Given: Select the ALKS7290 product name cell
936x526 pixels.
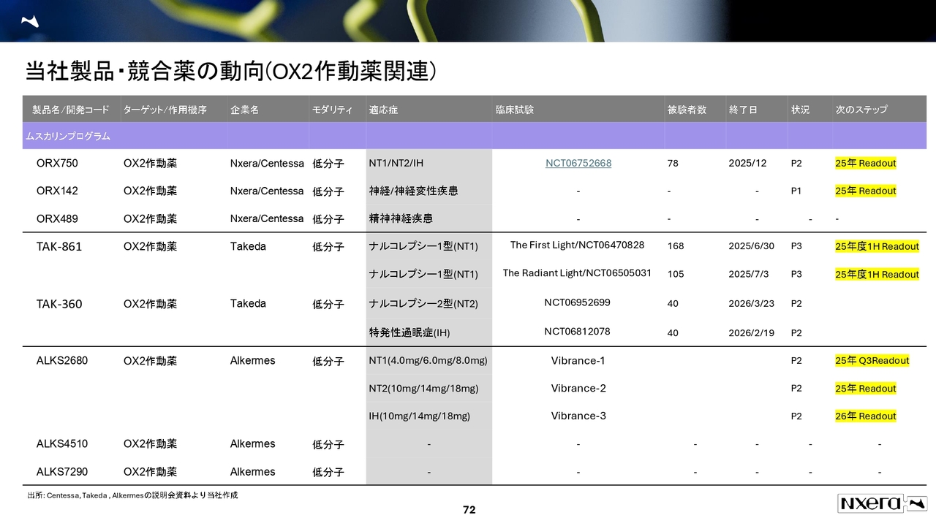Looking at the screenshot, I should pyautogui.click(x=61, y=472).
